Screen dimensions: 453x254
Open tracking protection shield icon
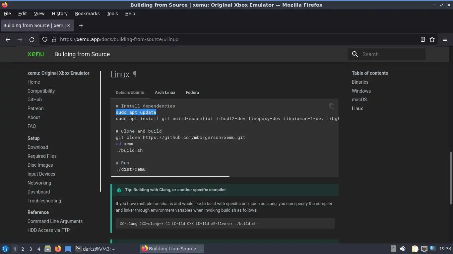pos(45,39)
